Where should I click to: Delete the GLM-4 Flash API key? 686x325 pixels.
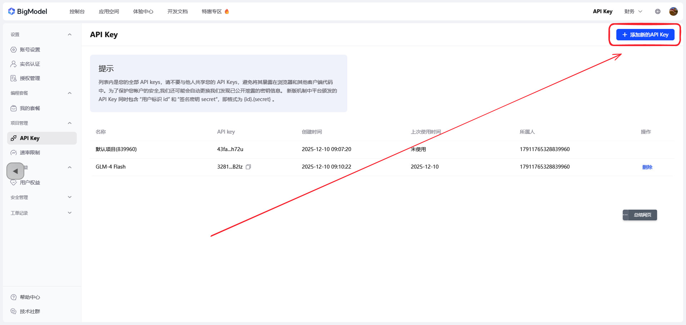pyautogui.click(x=647, y=167)
